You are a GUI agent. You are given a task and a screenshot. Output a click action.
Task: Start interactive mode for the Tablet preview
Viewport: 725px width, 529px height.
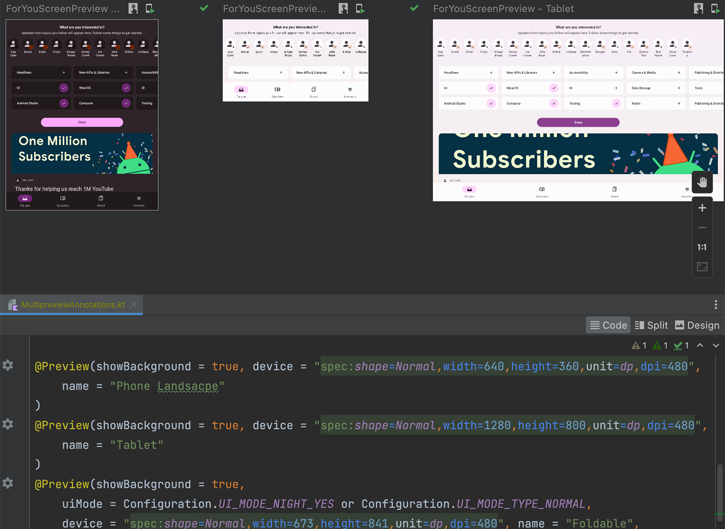coord(699,8)
